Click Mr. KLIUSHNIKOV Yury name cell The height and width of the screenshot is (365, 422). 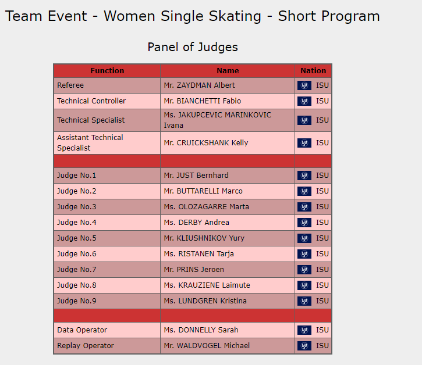(204, 238)
